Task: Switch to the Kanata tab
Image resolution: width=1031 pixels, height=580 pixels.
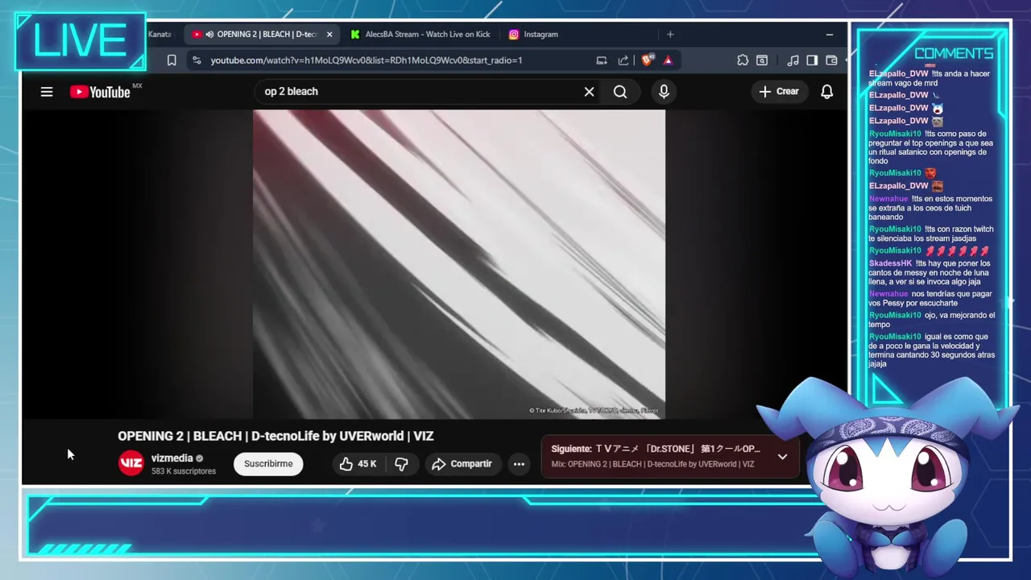Action: pyautogui.click(x=159, y=34)
